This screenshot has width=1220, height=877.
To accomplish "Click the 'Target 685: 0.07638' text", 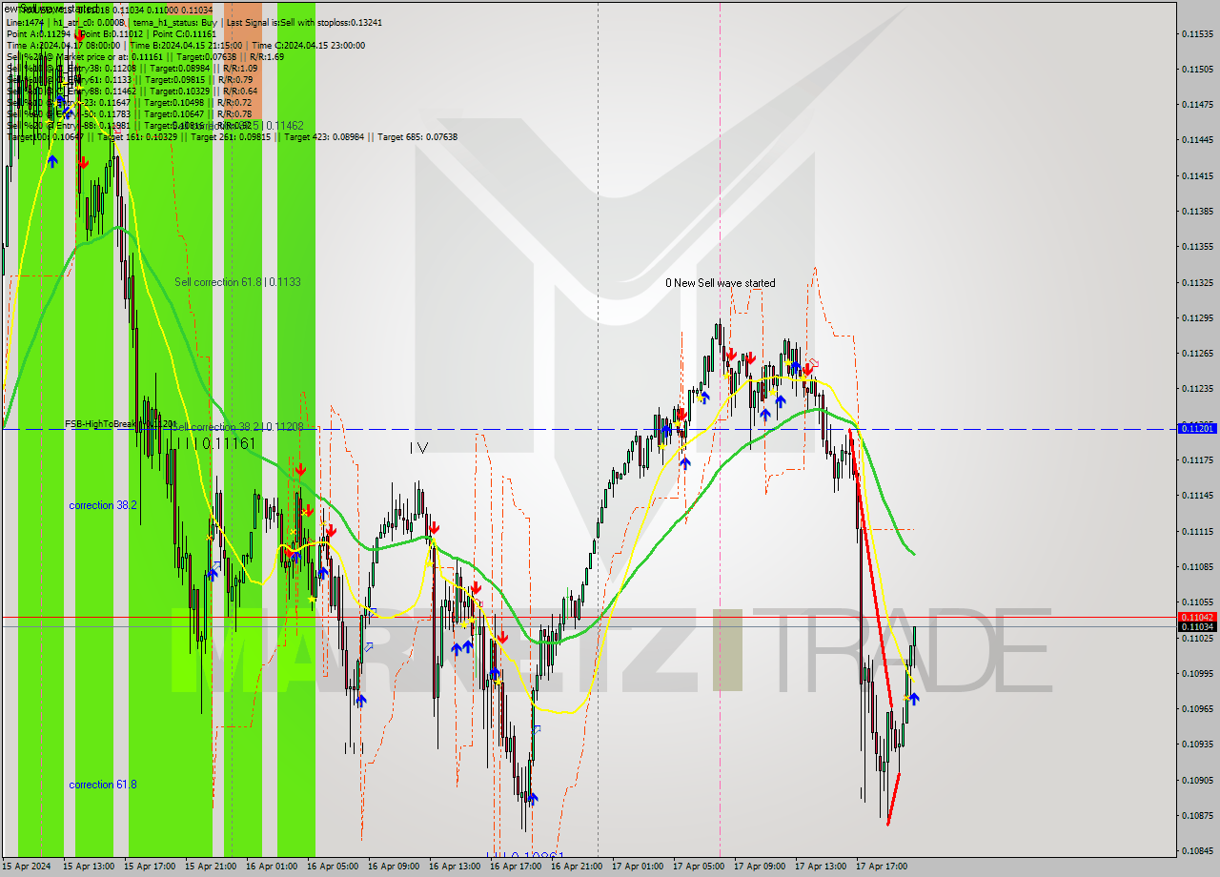I will pyautogui.click(x=417, y=136).
